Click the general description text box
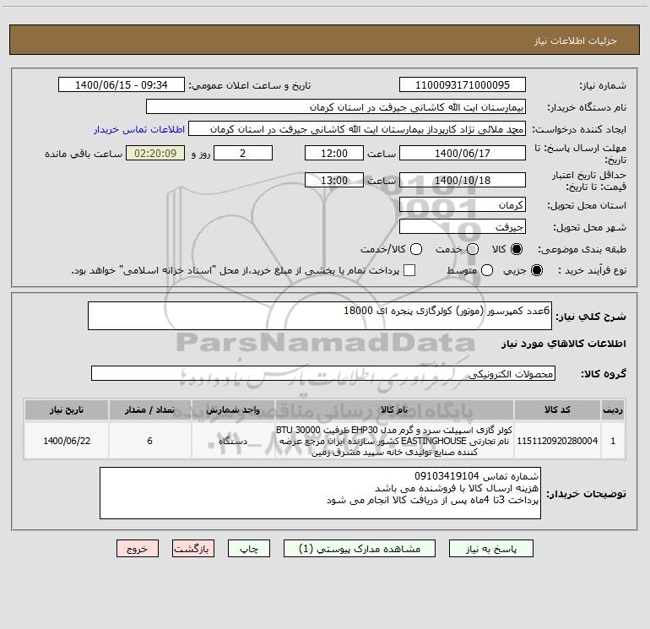 320,316
